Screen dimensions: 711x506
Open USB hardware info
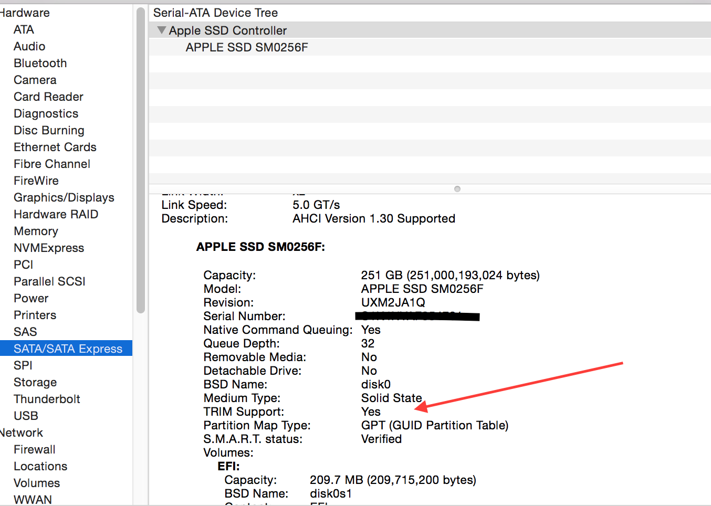[x=26, y=416]
